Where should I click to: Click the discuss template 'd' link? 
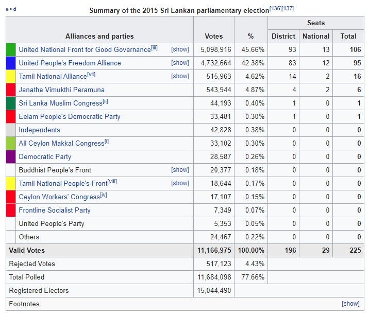point(15,9)
